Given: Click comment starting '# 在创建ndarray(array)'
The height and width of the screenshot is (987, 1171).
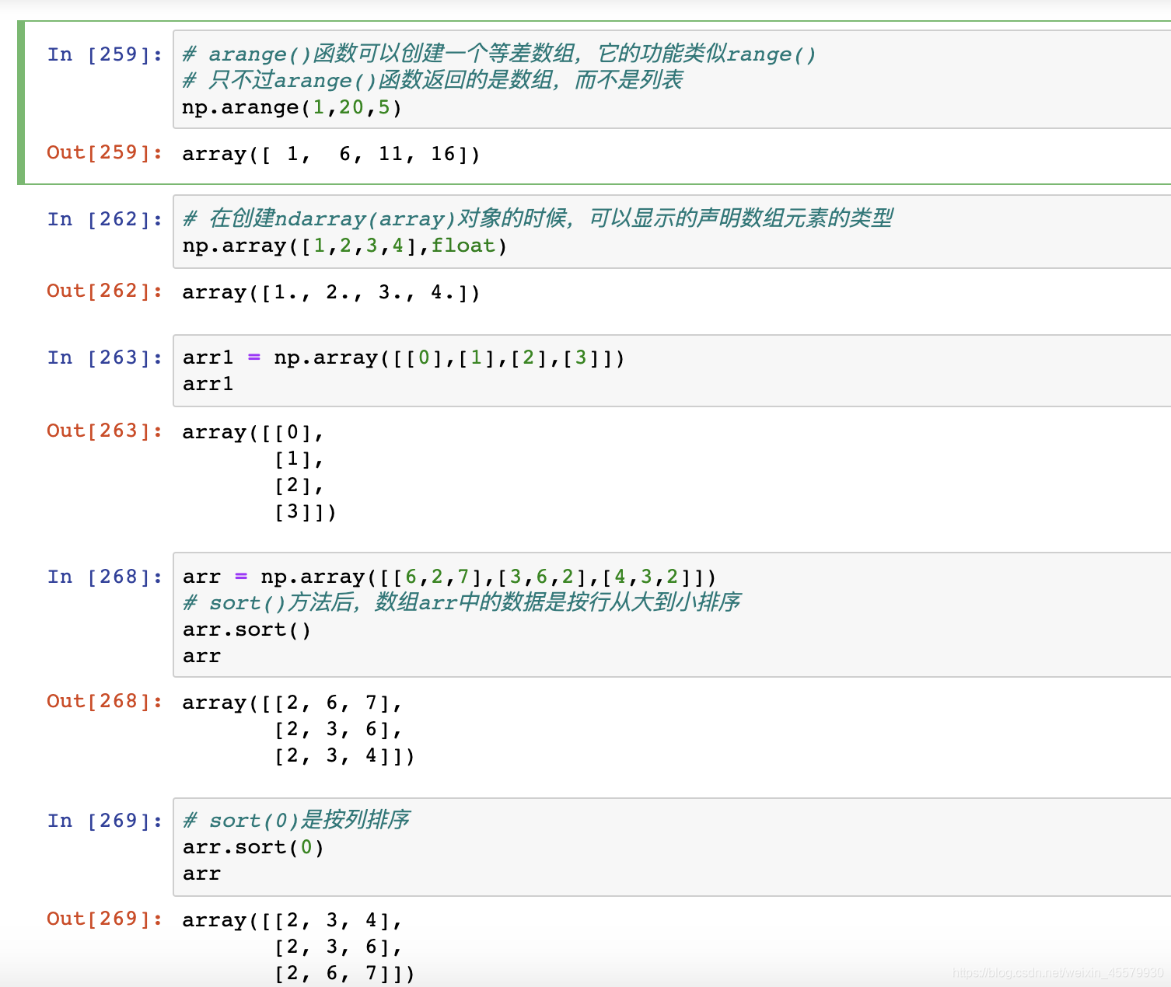Looking at the screenshot, I should point(537,218).
